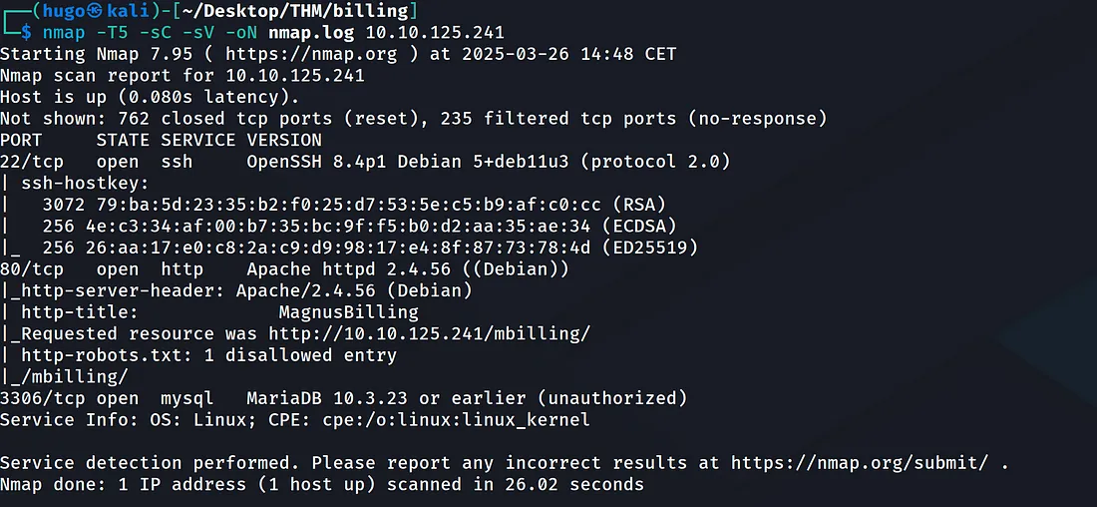Open the https://nmap.org/submit/ link
The height and width of the screenshot is (507, 1097).
pos(860,463)
